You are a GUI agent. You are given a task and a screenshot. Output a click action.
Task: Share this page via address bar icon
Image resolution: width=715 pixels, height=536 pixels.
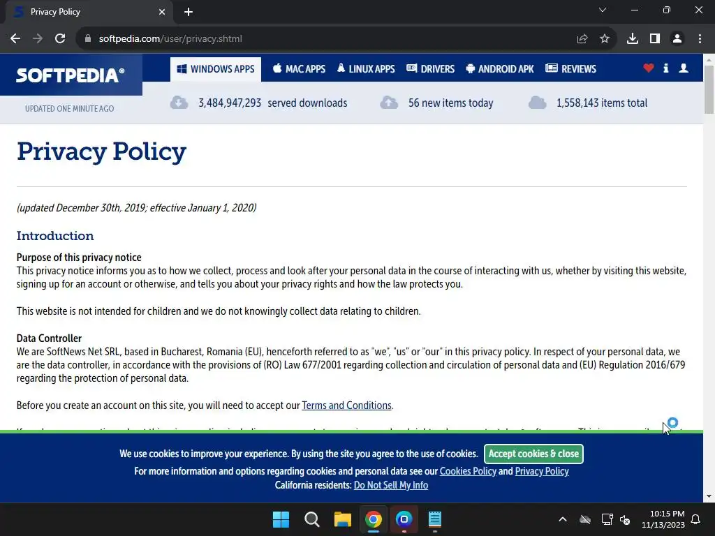click(582, 39)
